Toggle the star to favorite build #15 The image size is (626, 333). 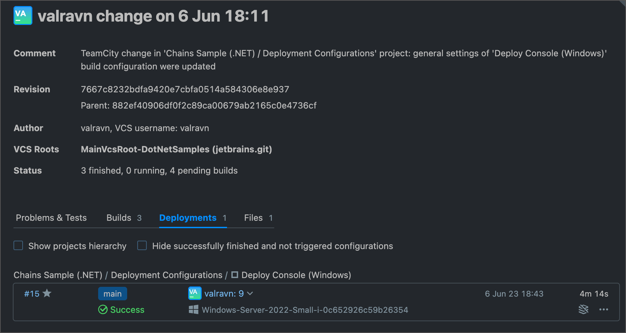(47, 293)
